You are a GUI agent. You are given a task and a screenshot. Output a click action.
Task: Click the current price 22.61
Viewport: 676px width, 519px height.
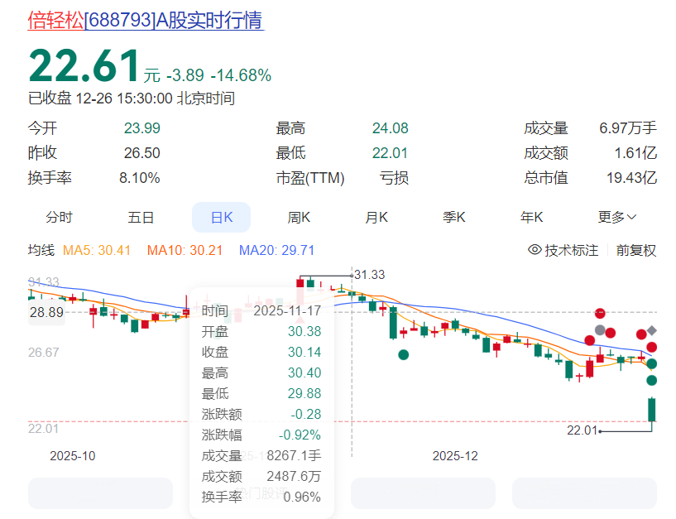click(x=84, y=65)
